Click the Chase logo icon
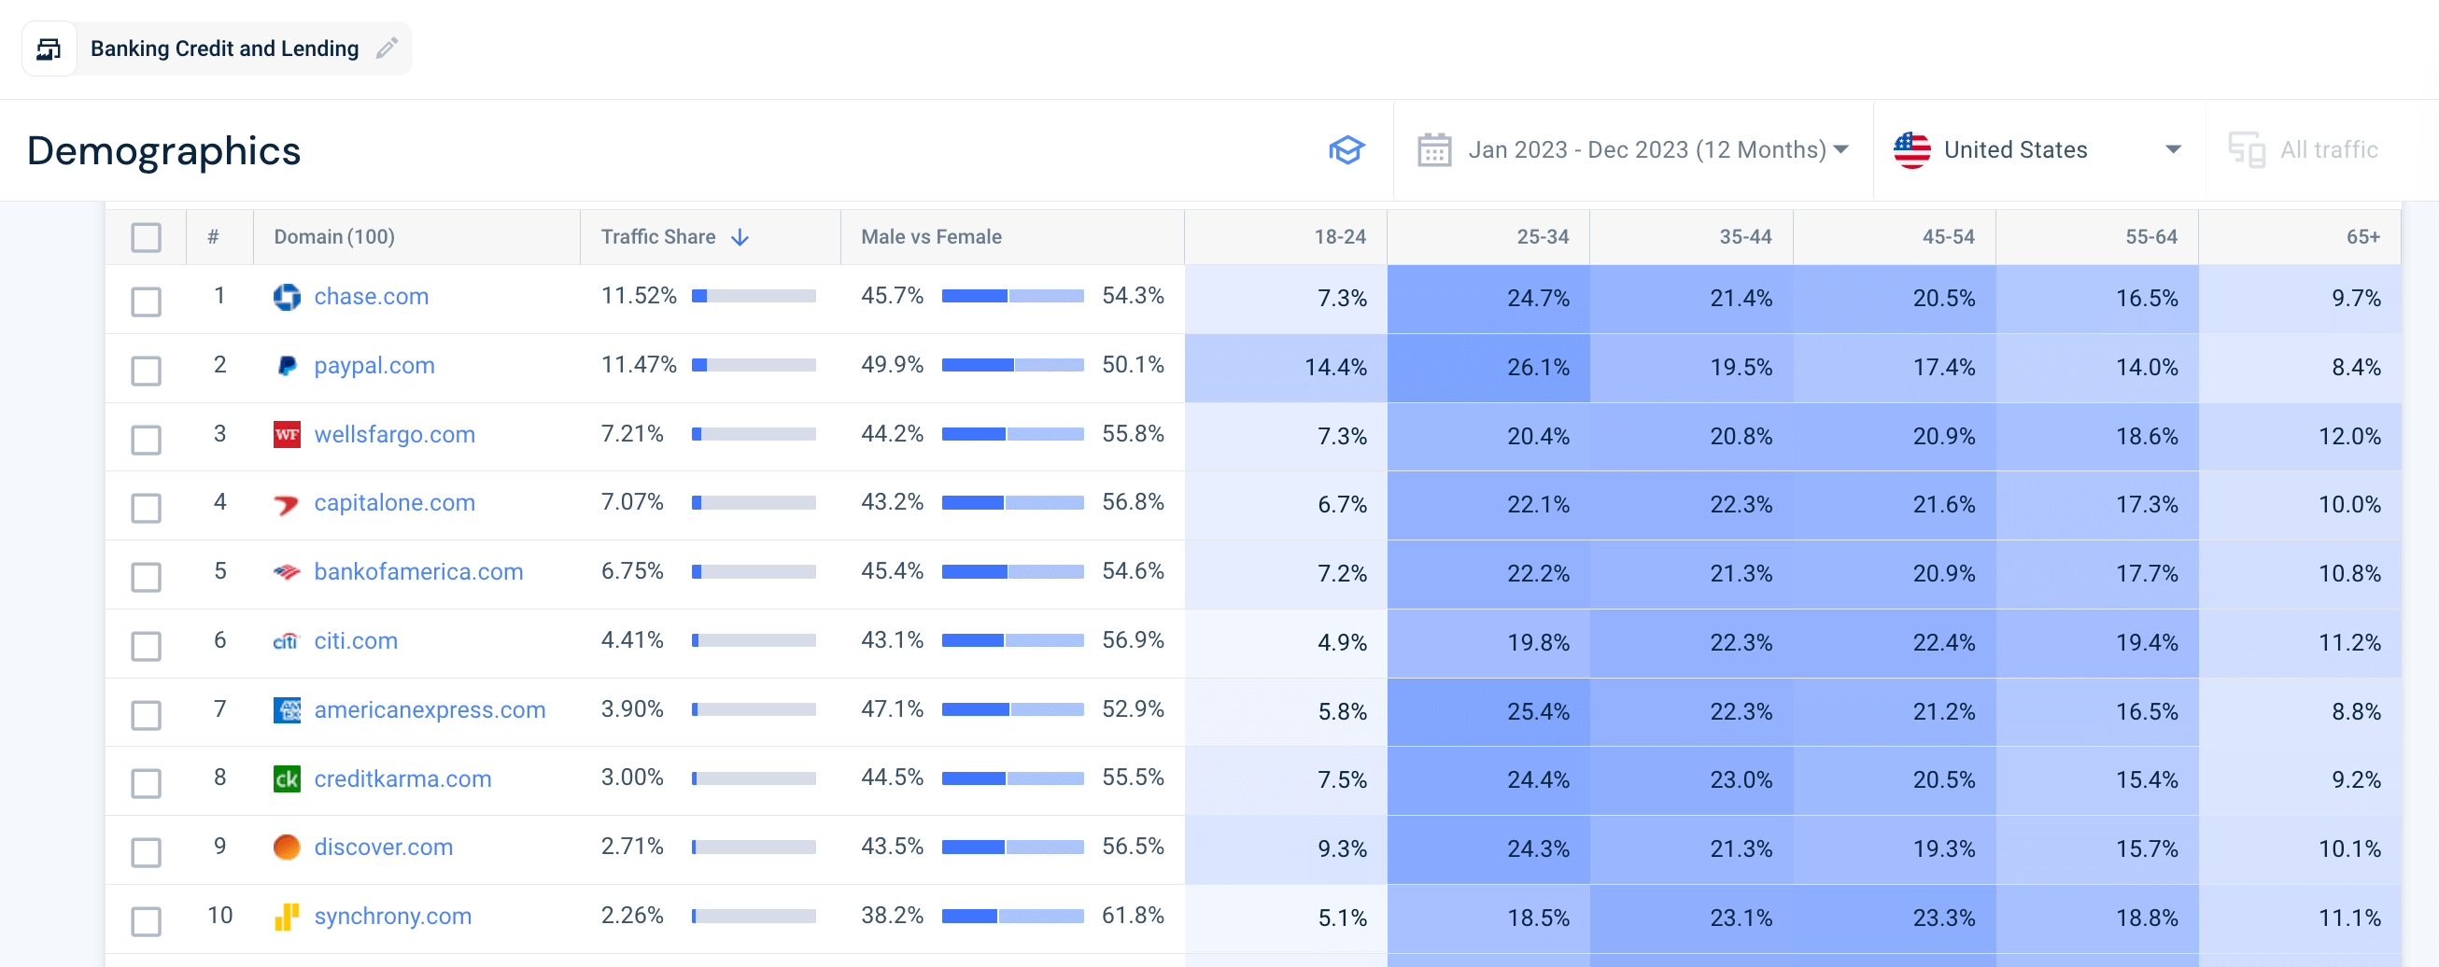This screenshot has height=967, width=2439. point(287,297)
